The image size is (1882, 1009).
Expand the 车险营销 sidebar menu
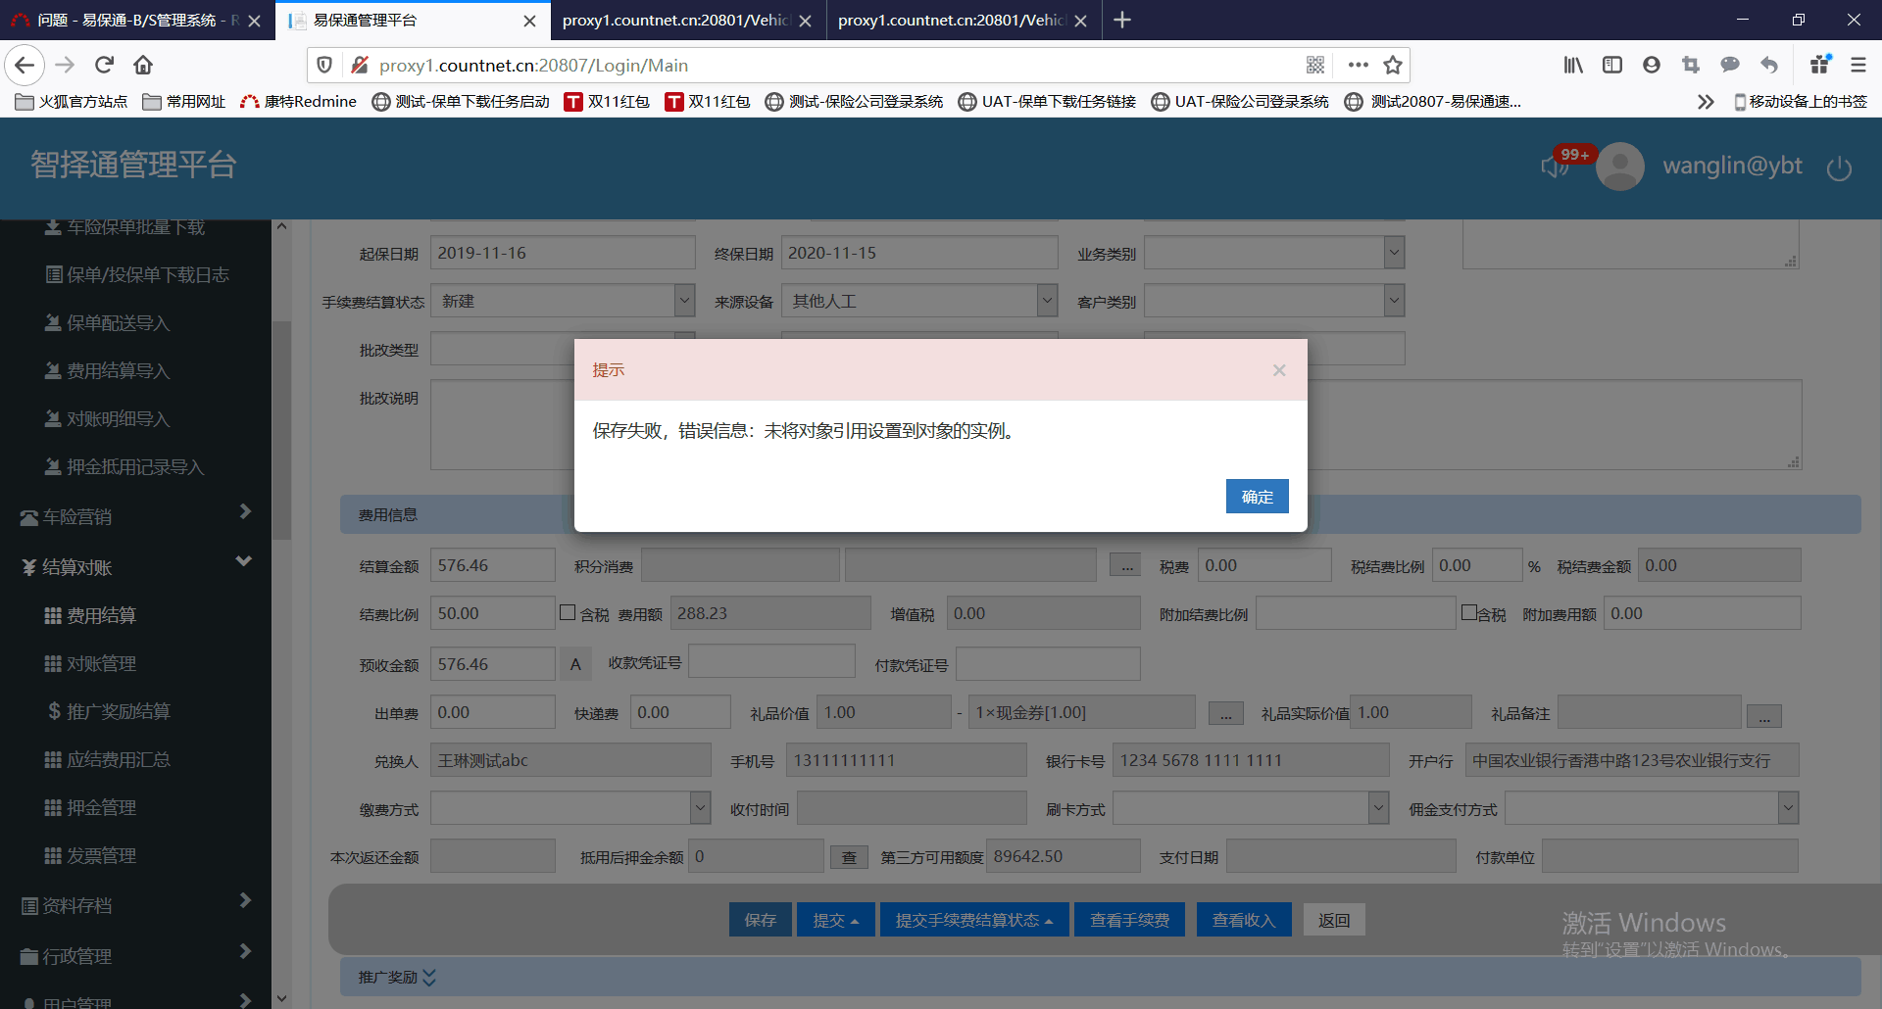(135, 516)
